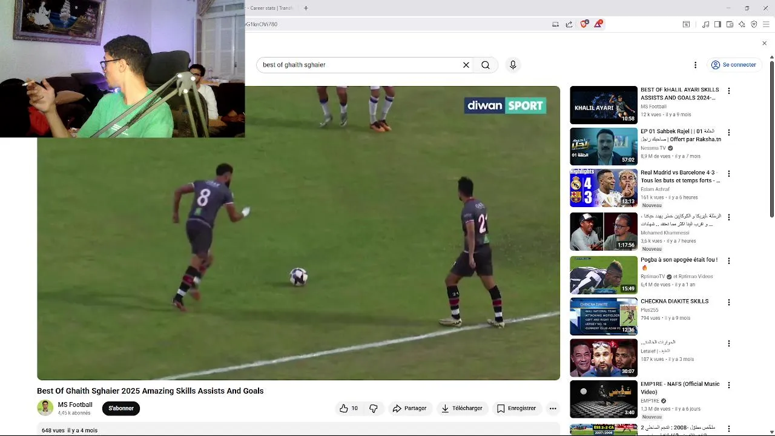Open the Brave Shields lion icon
The width and height of the screenshot is (775, 436).
tap(584, 24)
